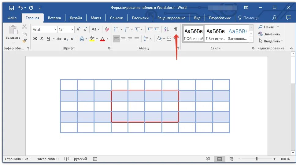Image resolution: width=296 pixels, height=165 pixels.
Task: Open the font color dropdown arrow
Action: [108, 39]
